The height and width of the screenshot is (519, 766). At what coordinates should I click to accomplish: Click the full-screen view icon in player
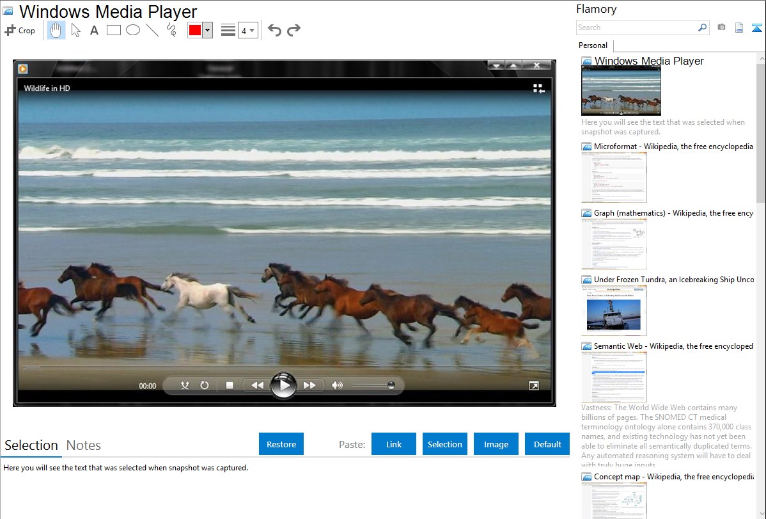click(534, 386)
